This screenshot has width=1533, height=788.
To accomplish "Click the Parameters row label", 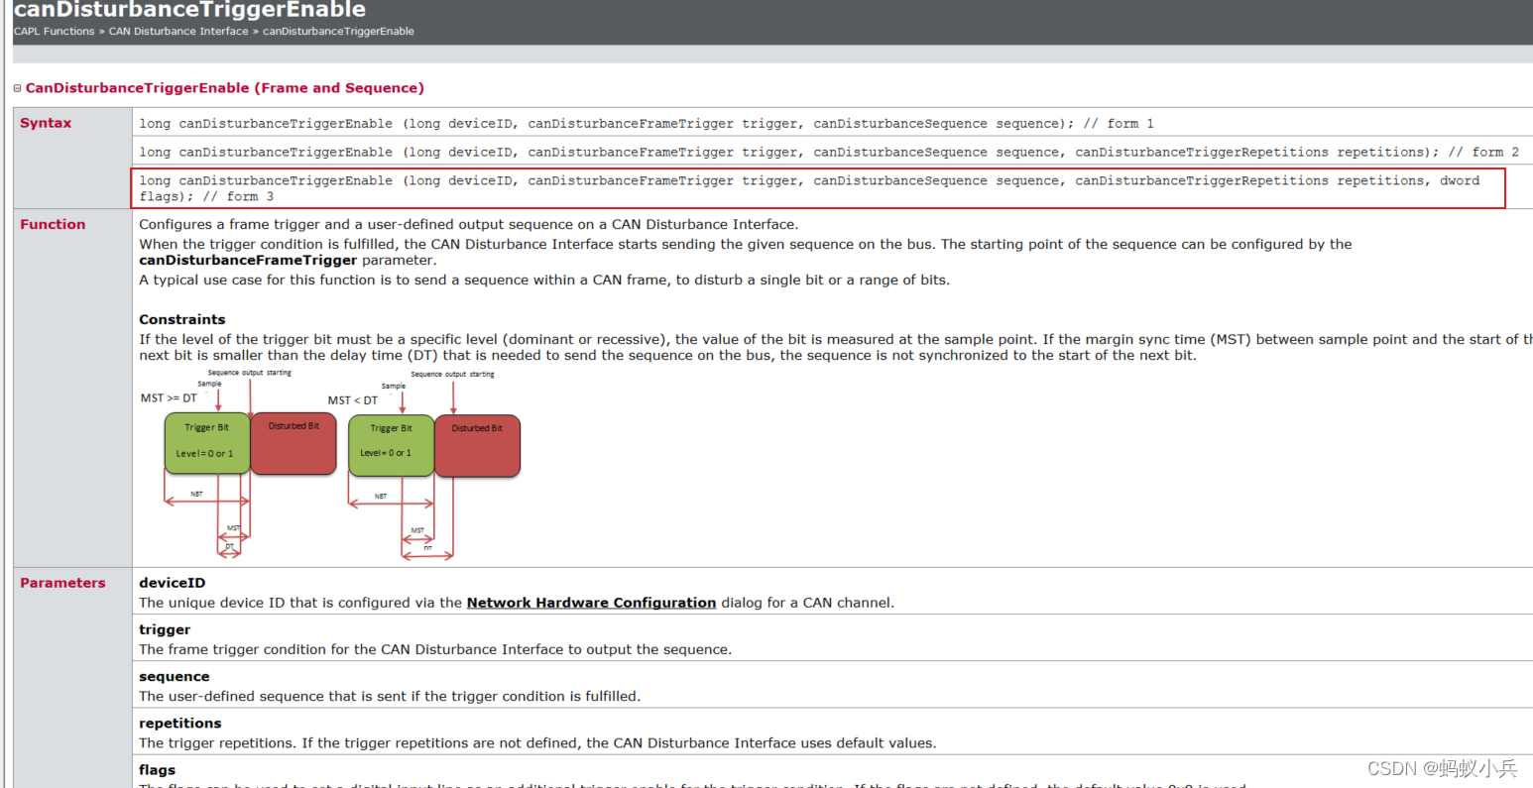I will tap(62, 583).
